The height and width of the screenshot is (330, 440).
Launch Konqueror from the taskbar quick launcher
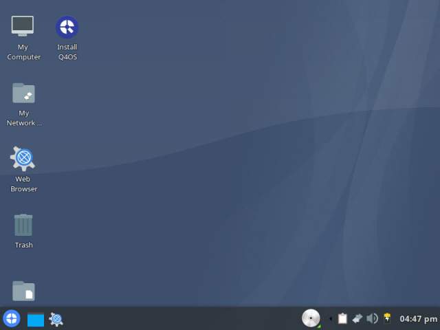(x=56, y=319)
